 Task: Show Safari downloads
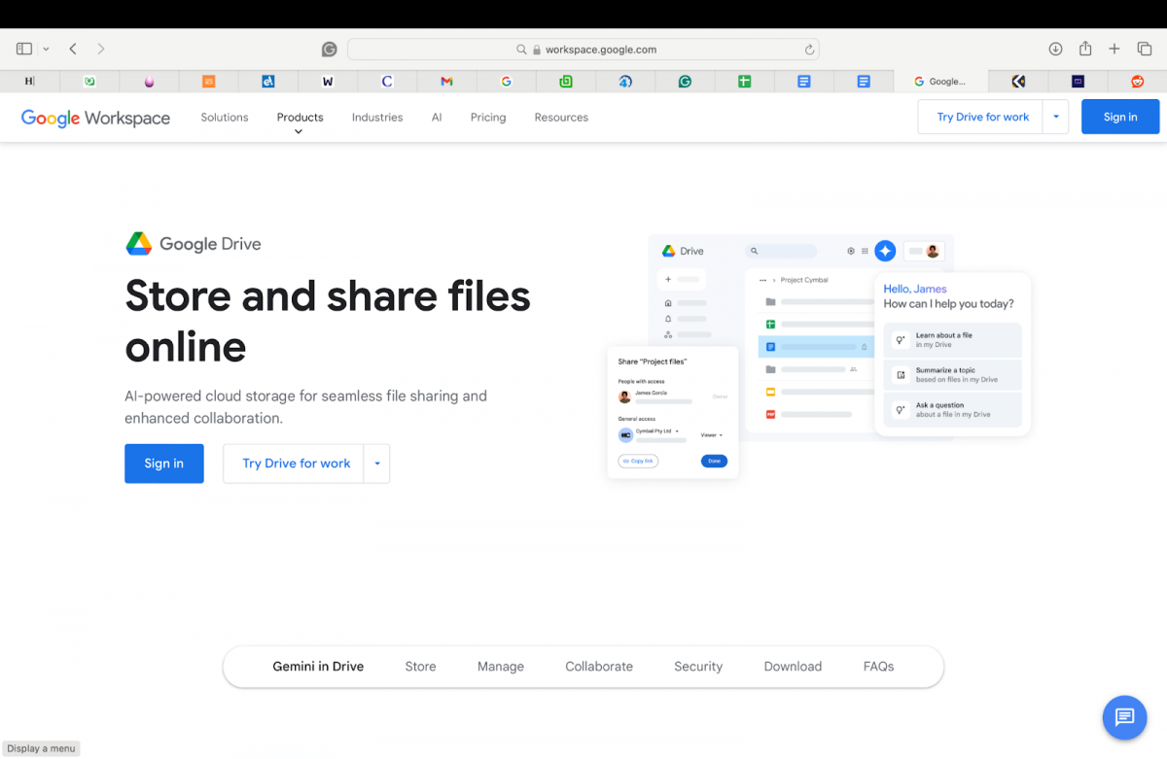point(1055,49)
